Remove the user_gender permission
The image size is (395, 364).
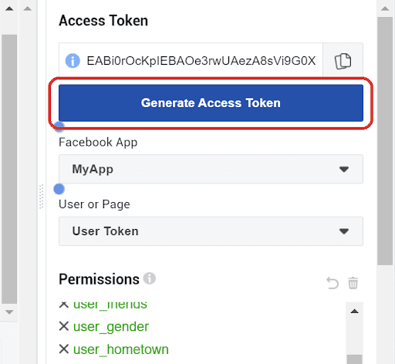pyautogui.click(x=64, y=326)
